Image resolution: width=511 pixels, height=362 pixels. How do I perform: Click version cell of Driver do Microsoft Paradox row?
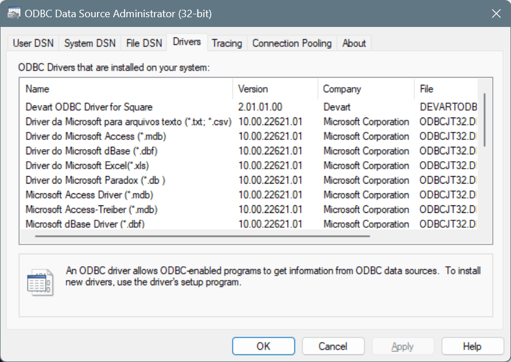click(270, 180)
